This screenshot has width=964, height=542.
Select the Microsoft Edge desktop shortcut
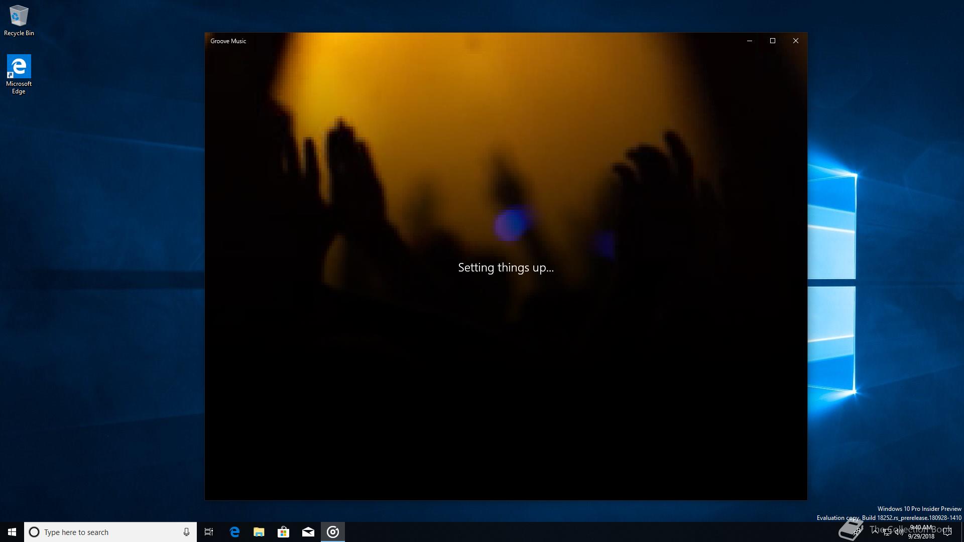point(19,74)
